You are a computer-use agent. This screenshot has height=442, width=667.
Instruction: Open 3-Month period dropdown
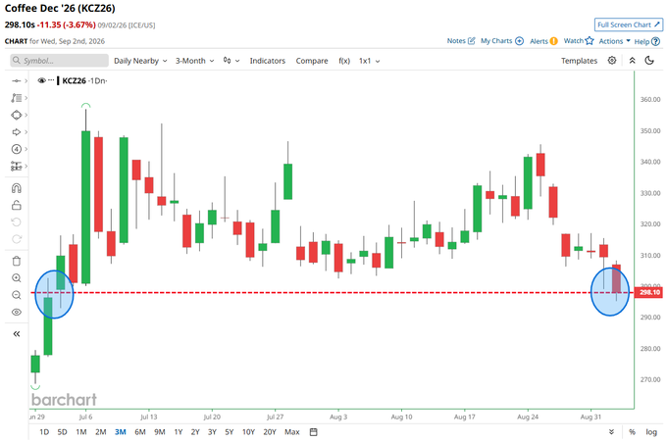(x=194, y=61)
